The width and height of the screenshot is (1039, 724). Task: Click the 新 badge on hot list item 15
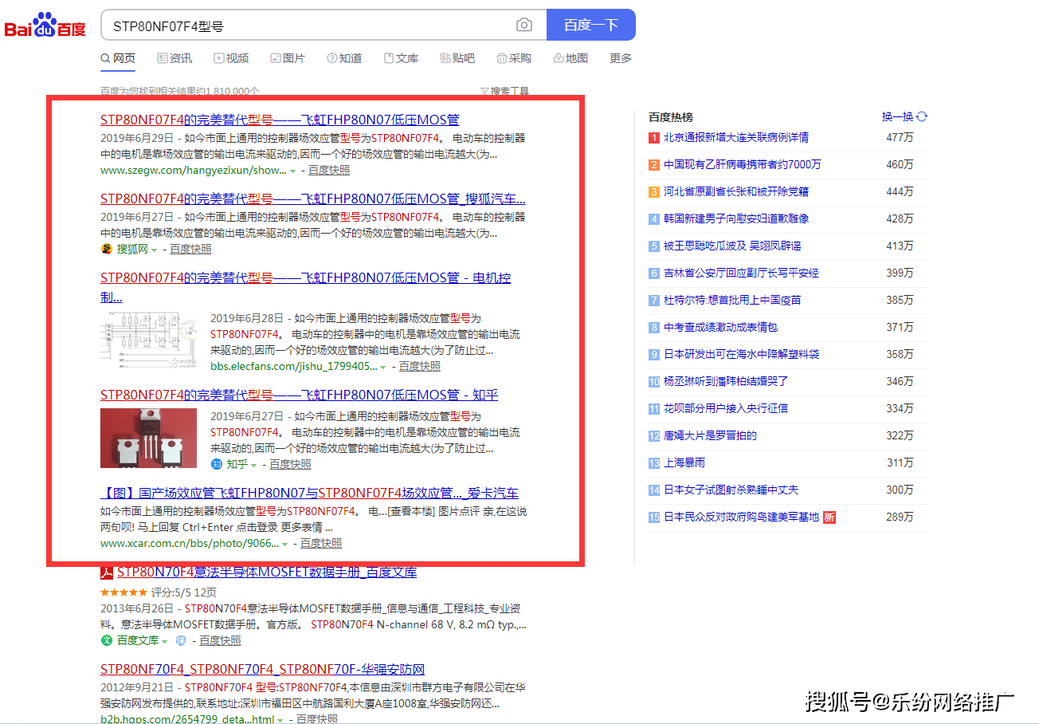pos(829,517)
